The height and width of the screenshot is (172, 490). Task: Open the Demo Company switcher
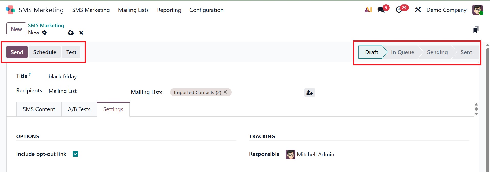pyautogui.click(x=446, y=10)
